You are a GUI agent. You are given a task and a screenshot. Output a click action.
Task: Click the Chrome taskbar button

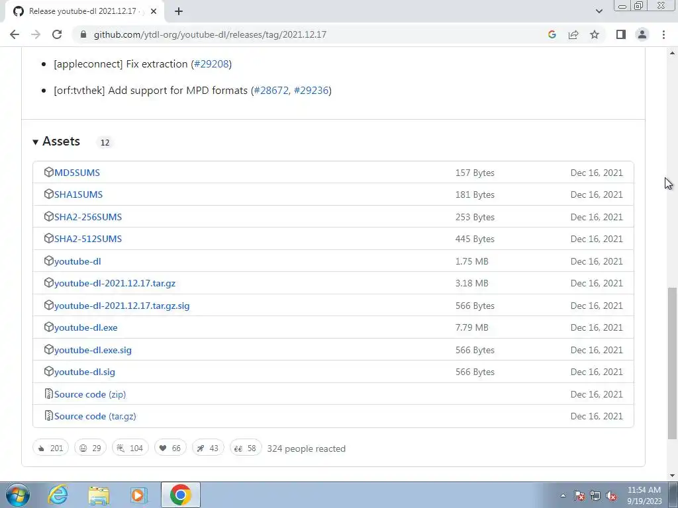[x=180, y=495]
